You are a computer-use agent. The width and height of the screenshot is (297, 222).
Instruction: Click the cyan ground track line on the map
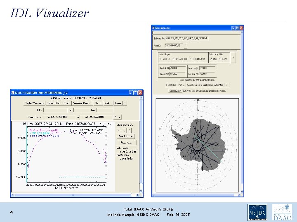[x=207, y=148]
